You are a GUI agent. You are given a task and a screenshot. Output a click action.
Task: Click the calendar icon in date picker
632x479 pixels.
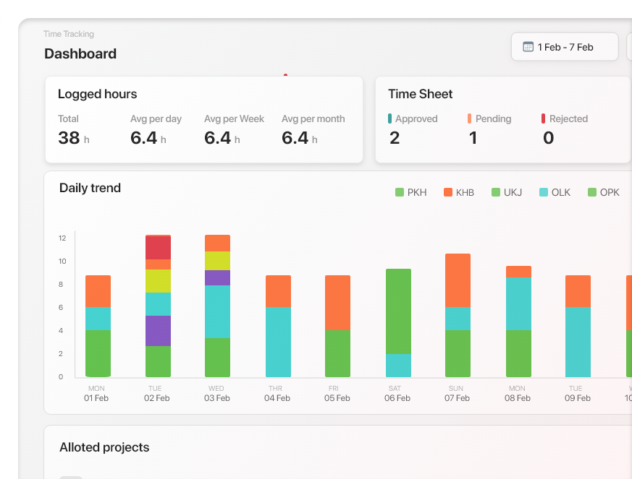(528, 47)
